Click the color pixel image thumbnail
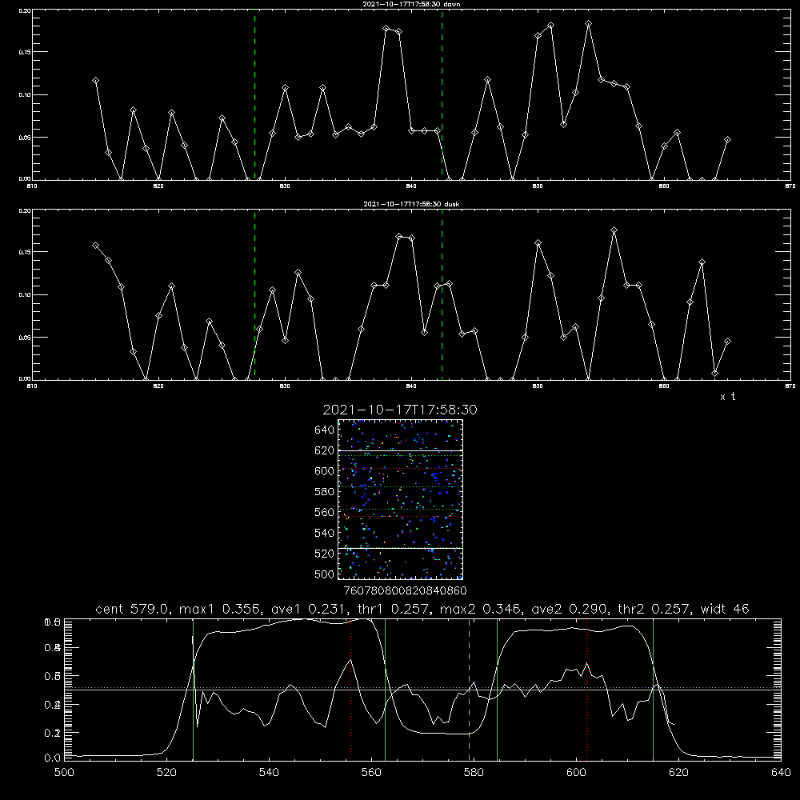 pyautogui.click(x=401, y=499)
